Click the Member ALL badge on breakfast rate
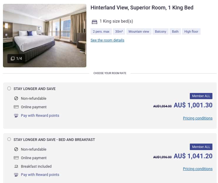Viewport: 218px width, 183px height. tap(201, 147)
